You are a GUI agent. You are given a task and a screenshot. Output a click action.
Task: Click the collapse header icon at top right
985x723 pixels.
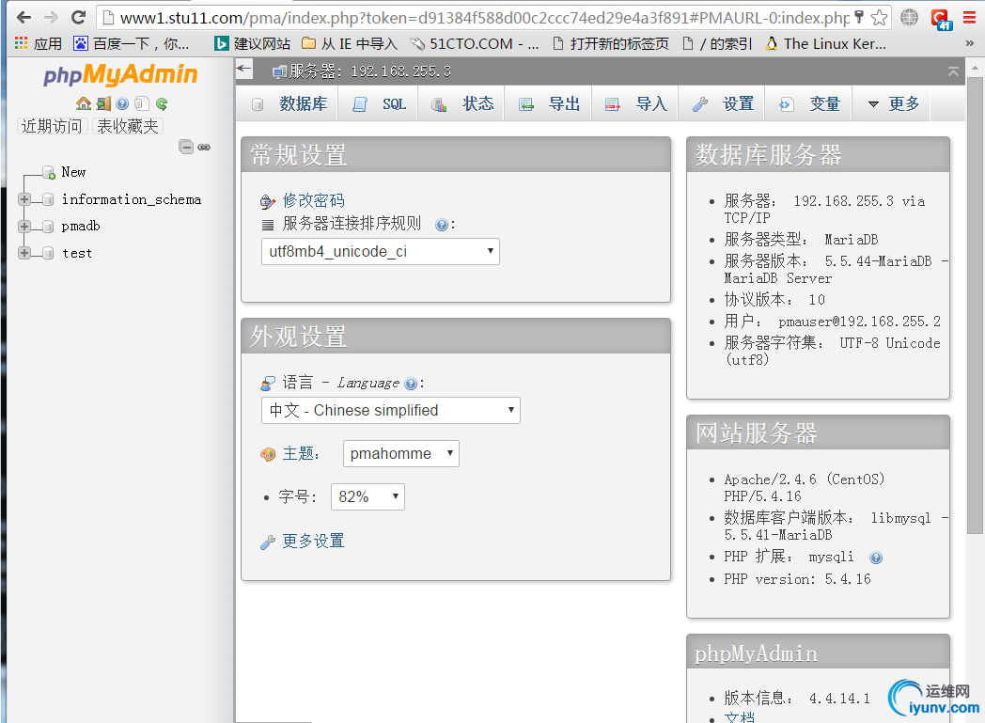953,71
